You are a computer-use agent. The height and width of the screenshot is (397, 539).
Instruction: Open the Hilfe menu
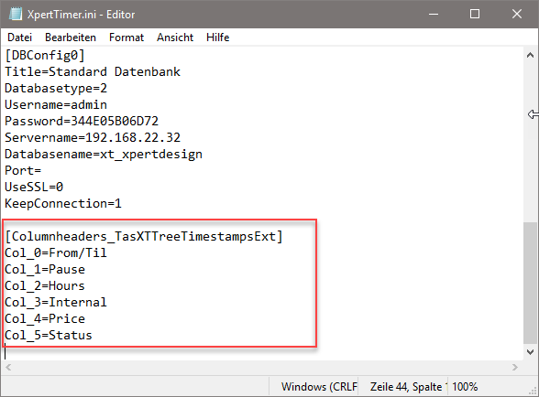(217, 38)
